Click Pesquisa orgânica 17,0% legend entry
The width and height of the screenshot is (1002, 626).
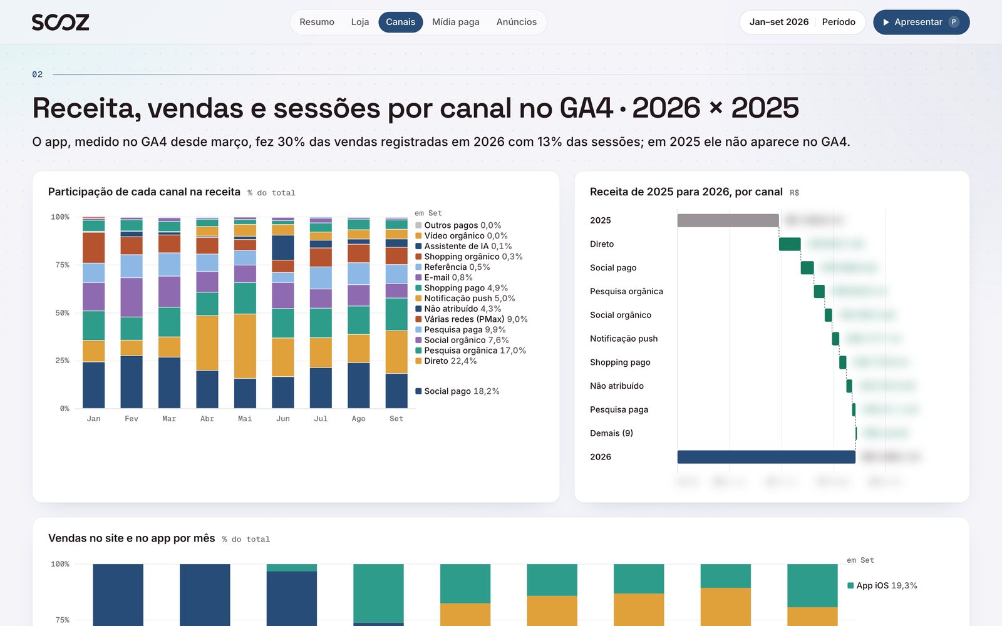tap(471, 351)
